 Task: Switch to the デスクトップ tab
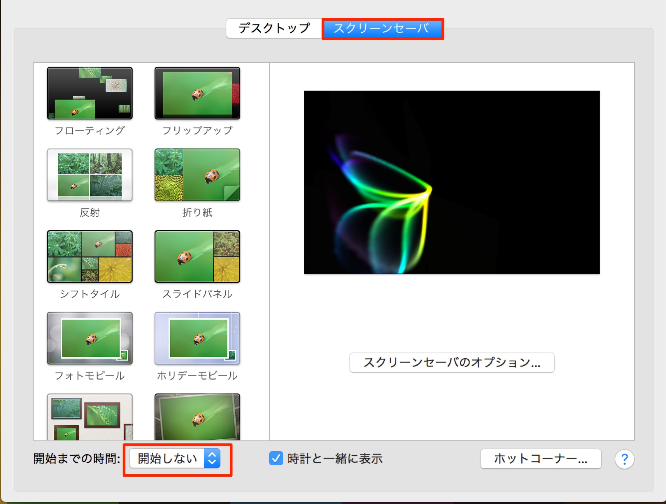pos(274,28)
